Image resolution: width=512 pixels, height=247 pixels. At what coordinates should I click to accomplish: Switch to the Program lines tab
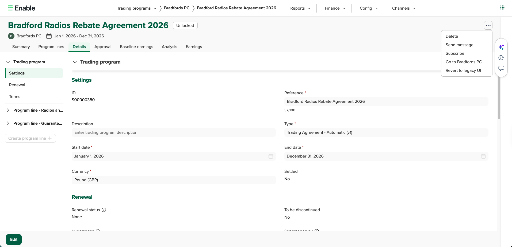(51, 47)
